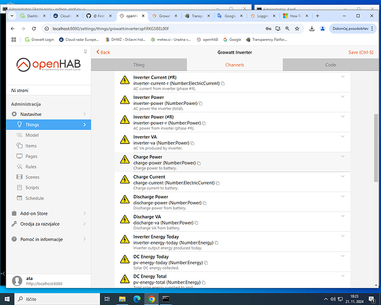Go back using the Back link
The height and width of the screenshot is (305, 381).
point(104,52)
